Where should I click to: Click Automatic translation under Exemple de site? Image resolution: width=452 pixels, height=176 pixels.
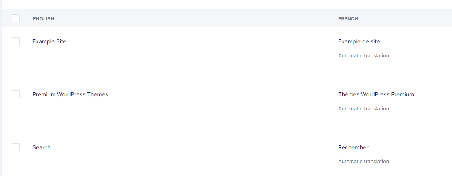coord(363,56)
